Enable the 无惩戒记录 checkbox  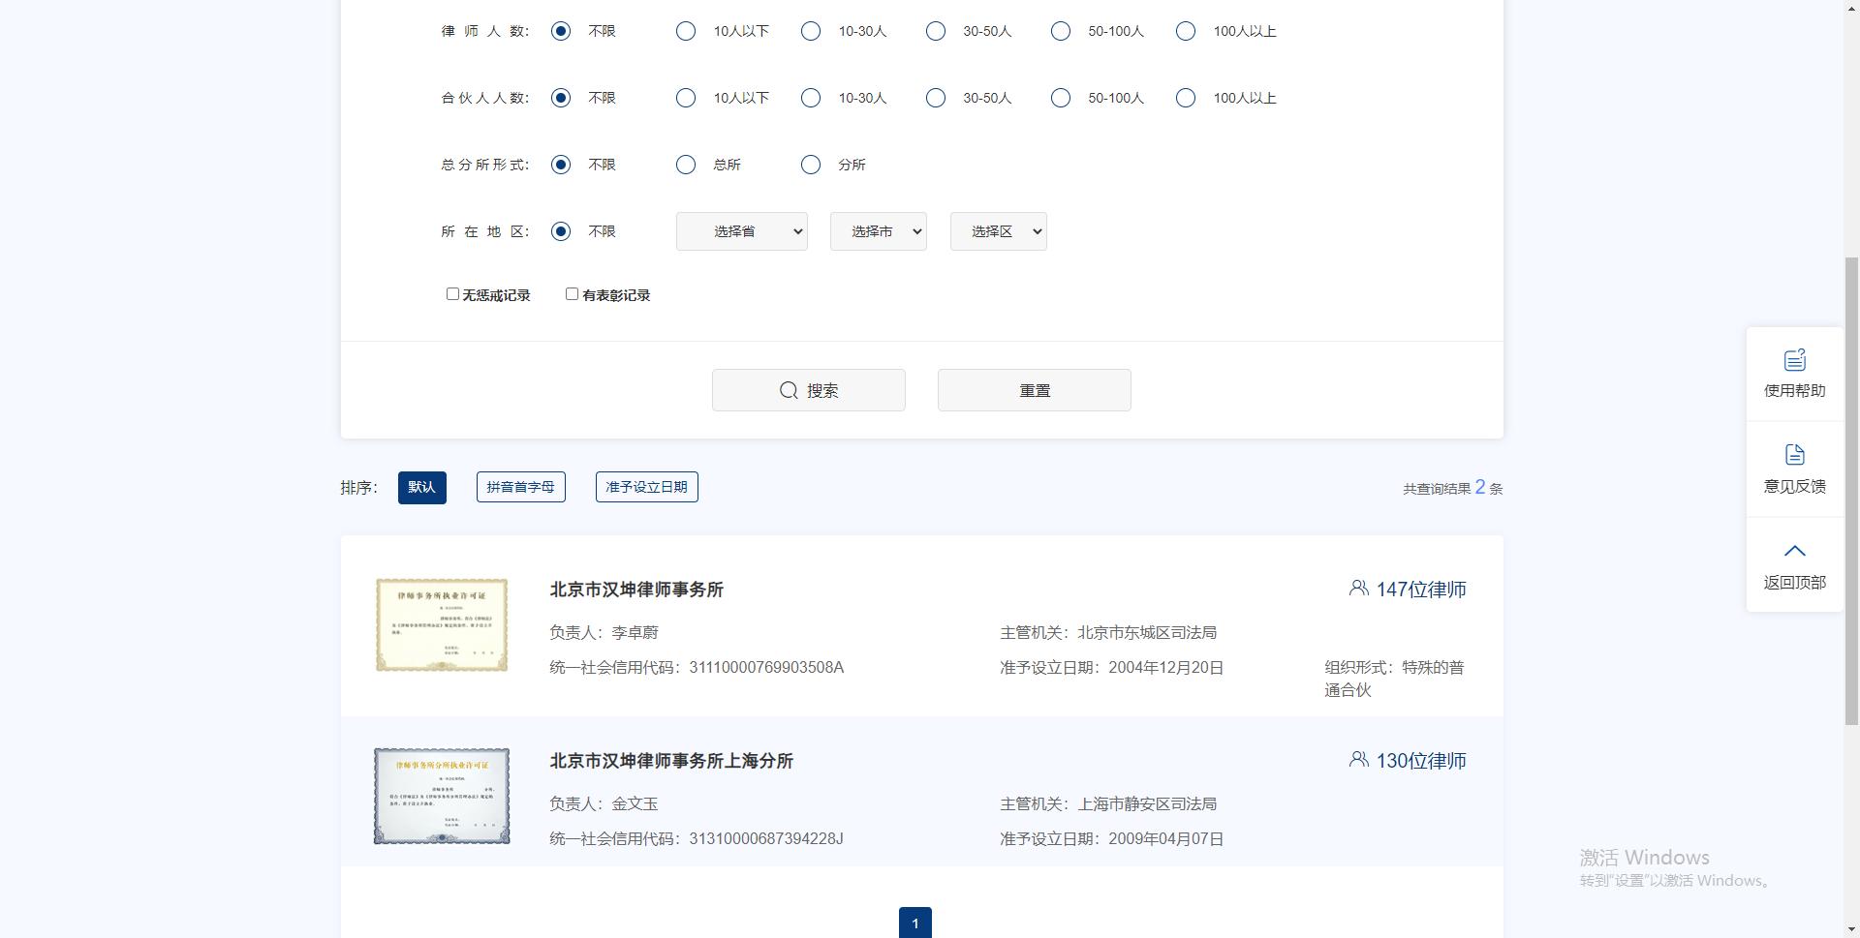[451, 293]
